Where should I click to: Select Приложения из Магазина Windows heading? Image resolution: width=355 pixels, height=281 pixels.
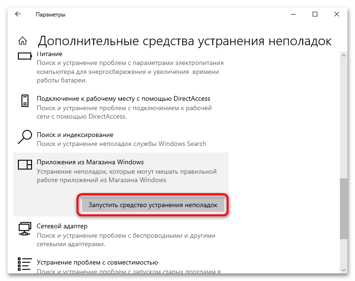[x=90, y=162]
